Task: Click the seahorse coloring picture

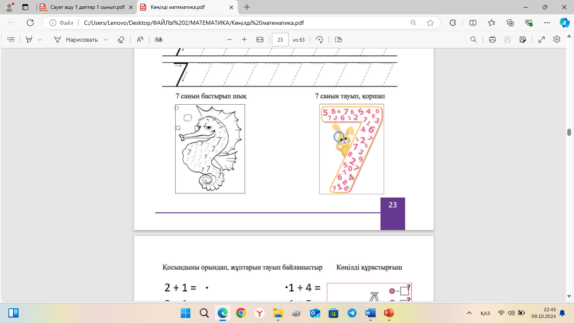Action: tap(210, 149)
